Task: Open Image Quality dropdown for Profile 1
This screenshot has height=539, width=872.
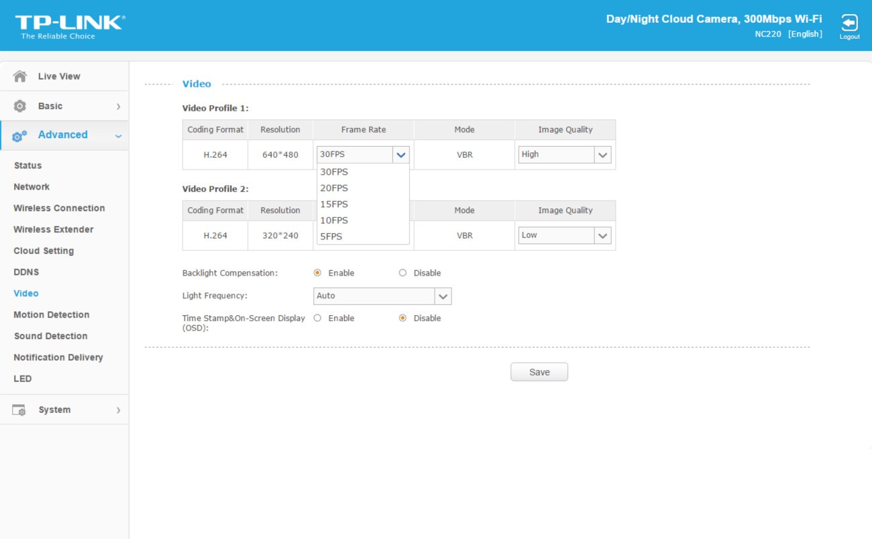Action: point(602,155)
